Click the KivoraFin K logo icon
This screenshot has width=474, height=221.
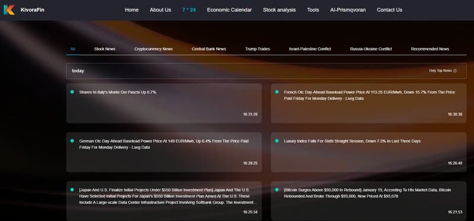pos(9,10)
